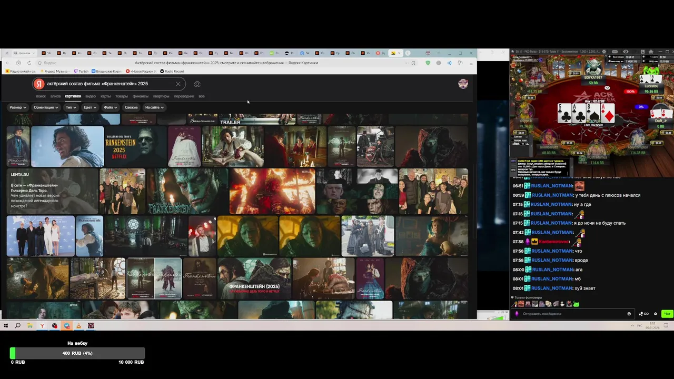Expand the Размер filter dropdown
This screenshot has height=379, width=674.
tap(18, 107)
